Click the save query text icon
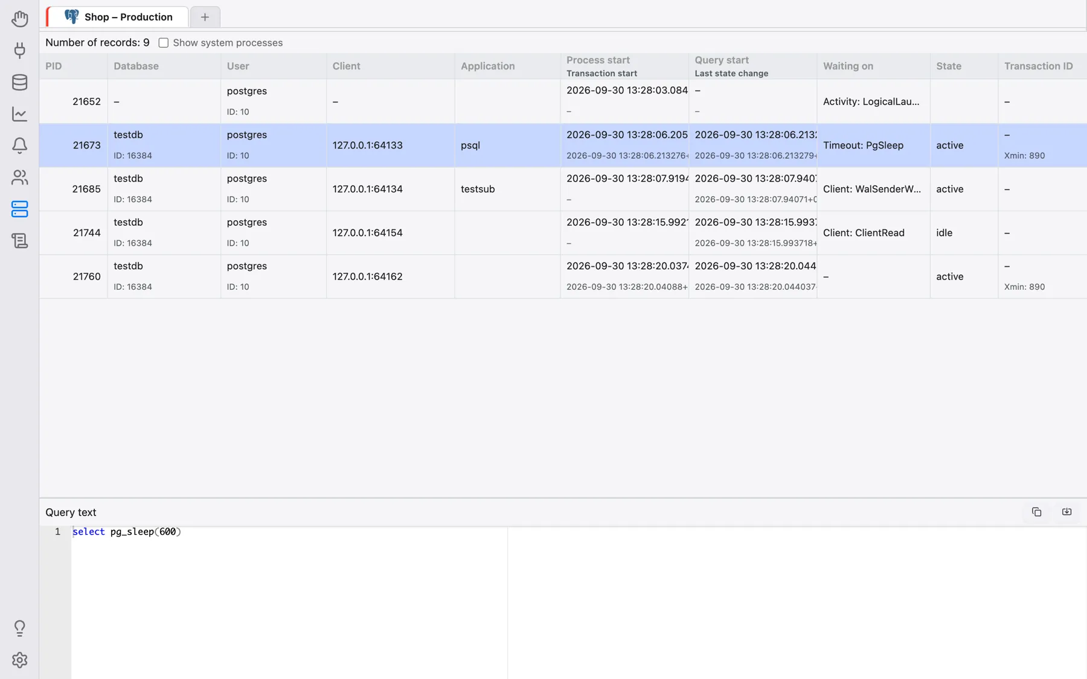The image size is (1087, 679). pos(1066,512)
